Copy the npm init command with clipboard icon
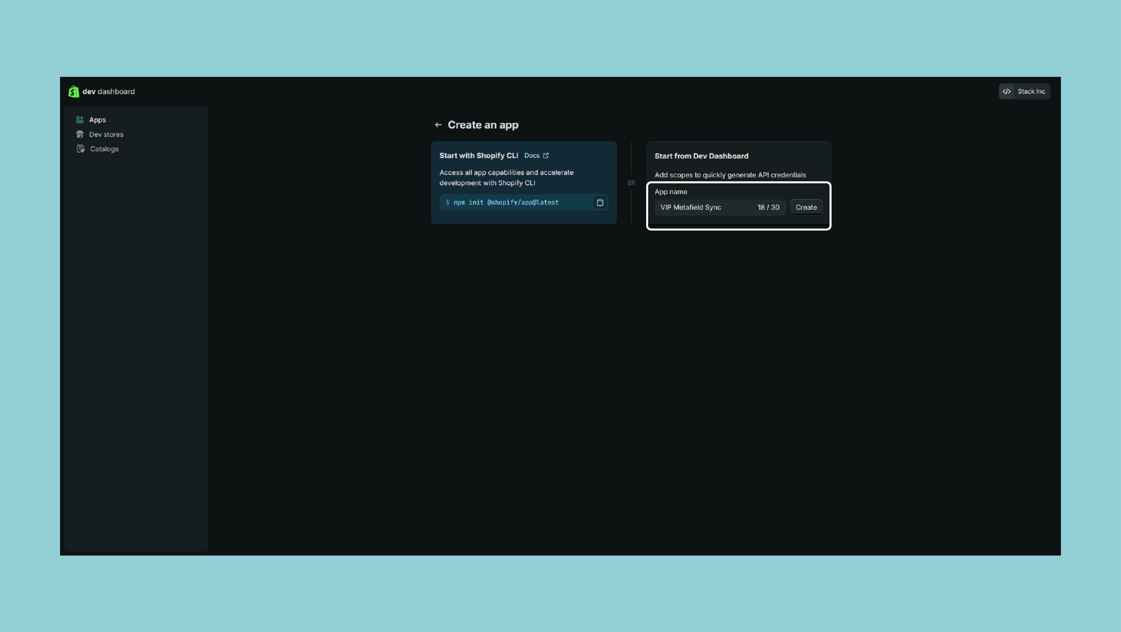Viewport: 1121px width, 632px height. 600,202
